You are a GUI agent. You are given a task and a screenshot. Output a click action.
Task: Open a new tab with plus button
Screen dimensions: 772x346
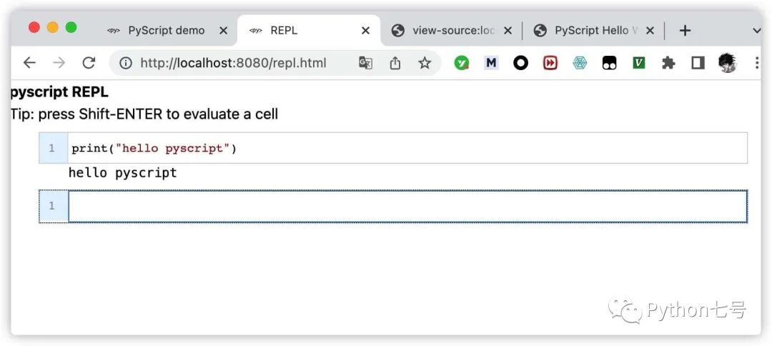[x=684, y=31]
